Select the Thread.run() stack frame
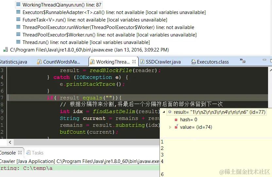 pos(86,42)
